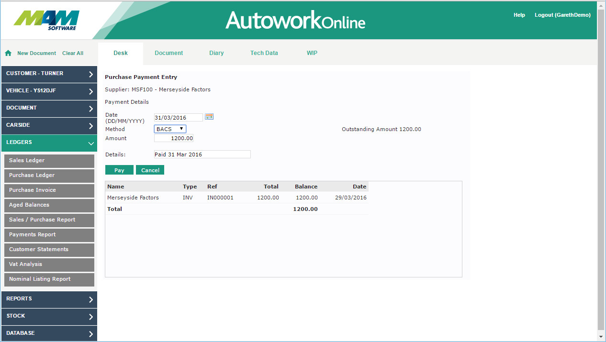Switch to the Document tab
The height and width of the screenshot is (342, 606).
click(168, 53)
